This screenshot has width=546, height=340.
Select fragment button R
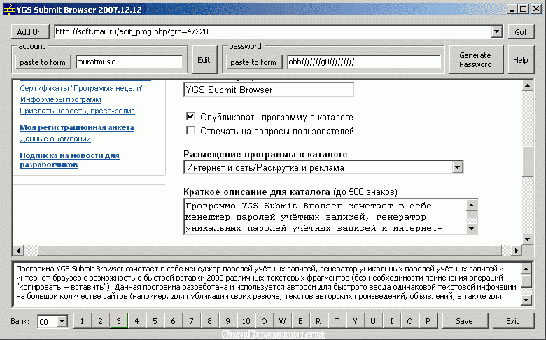pyautogui.click(x=318, y=321)
